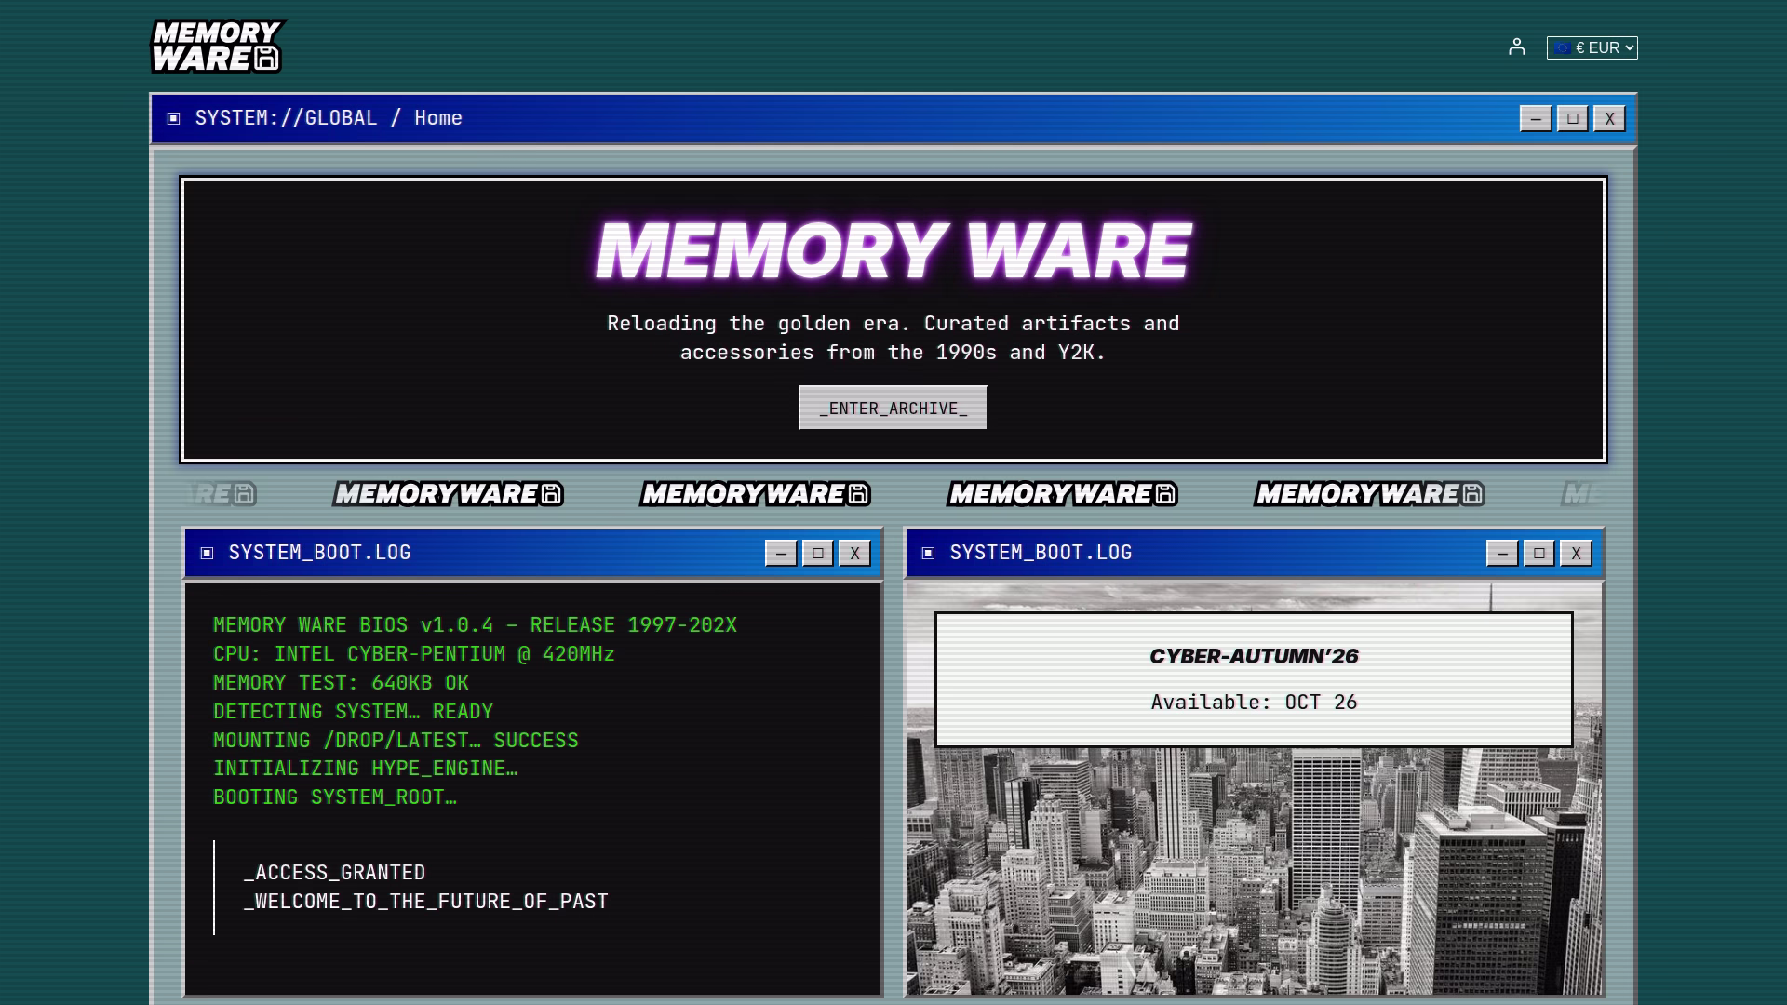
Task: Click the _ENTER_ARCHIVE_ button
Action: tap(892, 407)
